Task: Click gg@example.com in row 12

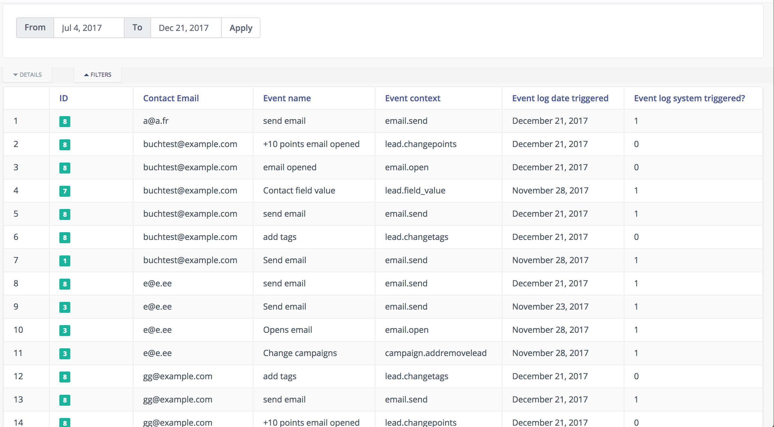Action: click(x=178, y=376)
